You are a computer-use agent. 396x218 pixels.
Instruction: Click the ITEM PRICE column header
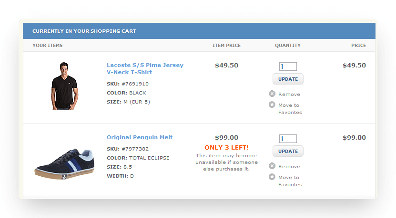coord(226,46)
